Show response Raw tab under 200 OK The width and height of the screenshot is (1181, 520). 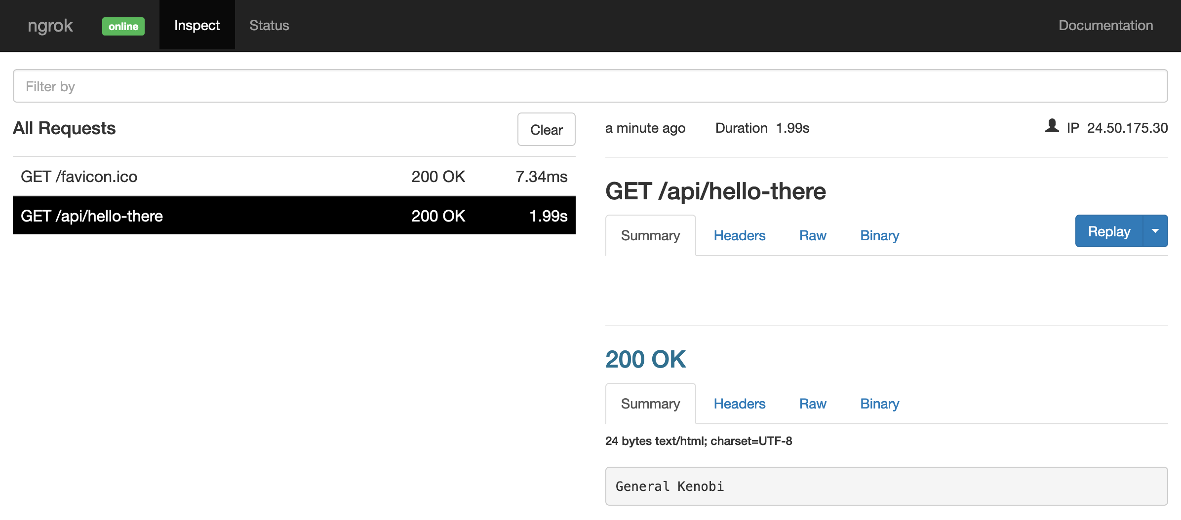pos(812,404)
